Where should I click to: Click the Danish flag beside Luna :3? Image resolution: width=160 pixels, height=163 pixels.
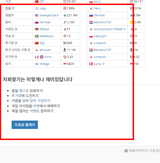click(91, 64)
